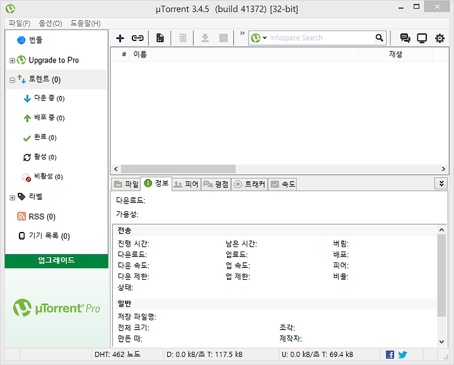The height and width of the screenshot is (365, 454).
Task: Click info pane scroll down arrow
Action: (x=441, y=342)
